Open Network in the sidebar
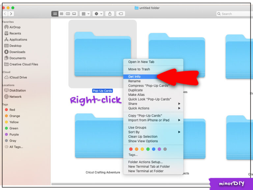Viewport: 253px width, 190px height. coord(13,97)
